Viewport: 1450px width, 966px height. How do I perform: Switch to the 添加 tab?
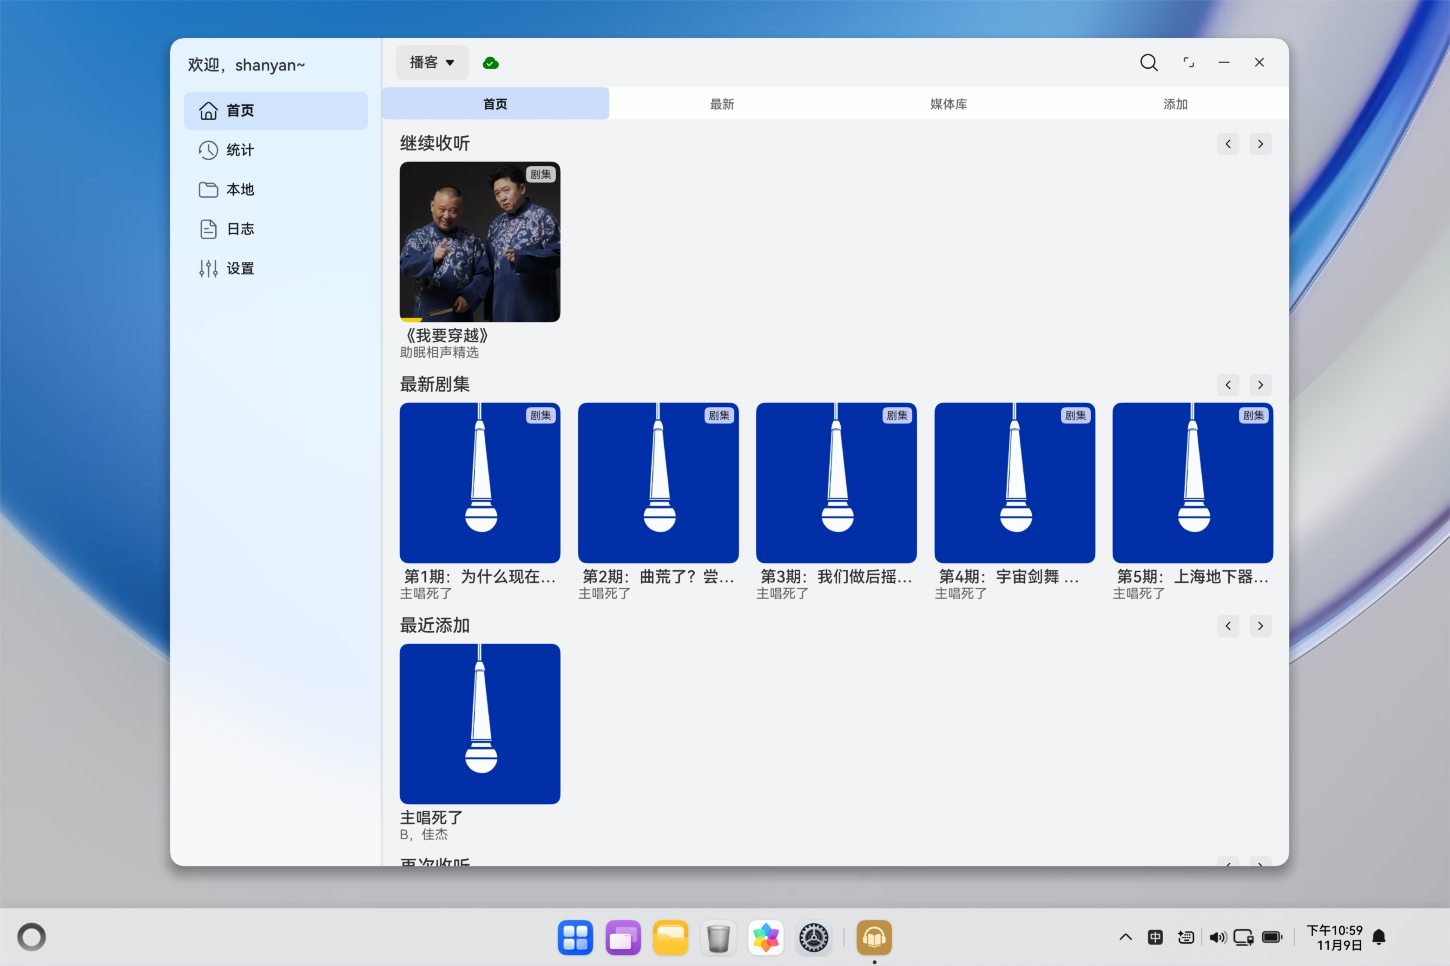[1175, 104]
